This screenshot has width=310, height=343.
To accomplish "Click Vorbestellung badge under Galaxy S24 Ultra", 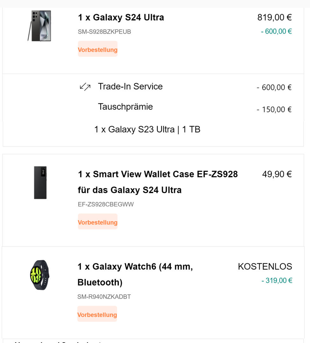I will pyautogui.click(x=98, y=50).
